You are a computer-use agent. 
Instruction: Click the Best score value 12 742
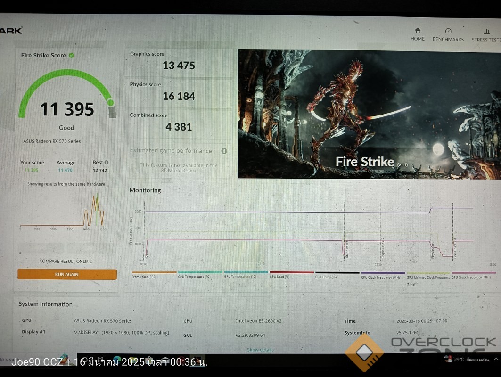coord(100,170)
